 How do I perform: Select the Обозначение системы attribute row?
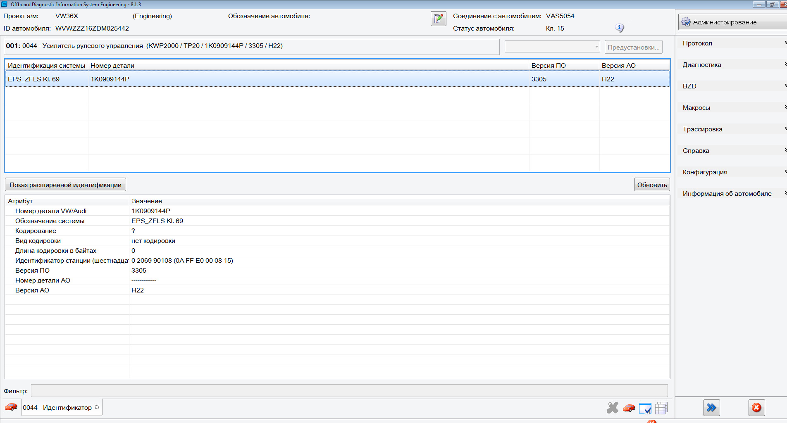pyautogui.click(x=337, y=221)
